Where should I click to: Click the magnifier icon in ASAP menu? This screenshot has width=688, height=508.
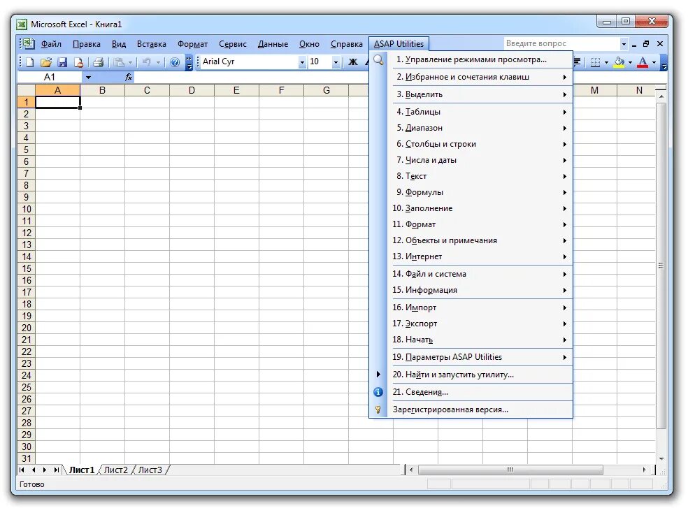point(378,59)
